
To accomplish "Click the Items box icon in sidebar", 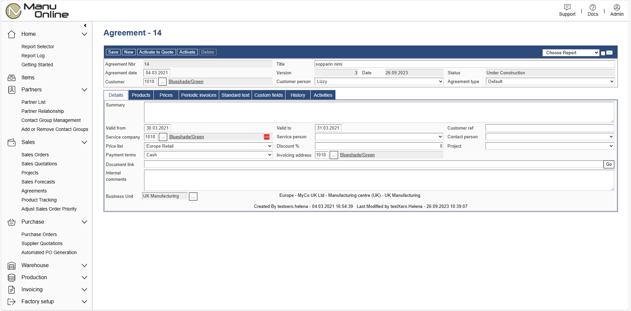I will 12,78.
